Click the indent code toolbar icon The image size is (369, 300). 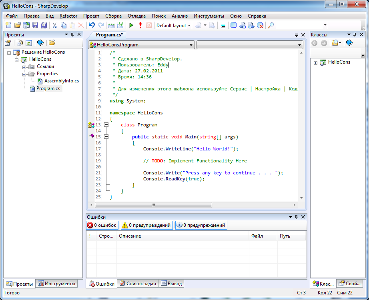pyautogui.click(x=223, y=25)
